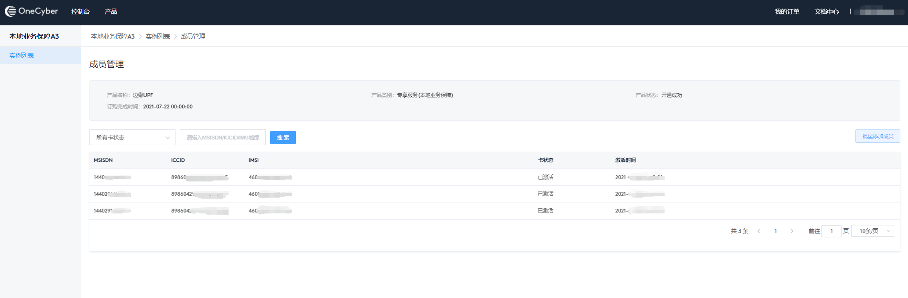Open 产品 menu in top navigation
Image resolution: width=908 pixels, height=298 pixels.
111,11
